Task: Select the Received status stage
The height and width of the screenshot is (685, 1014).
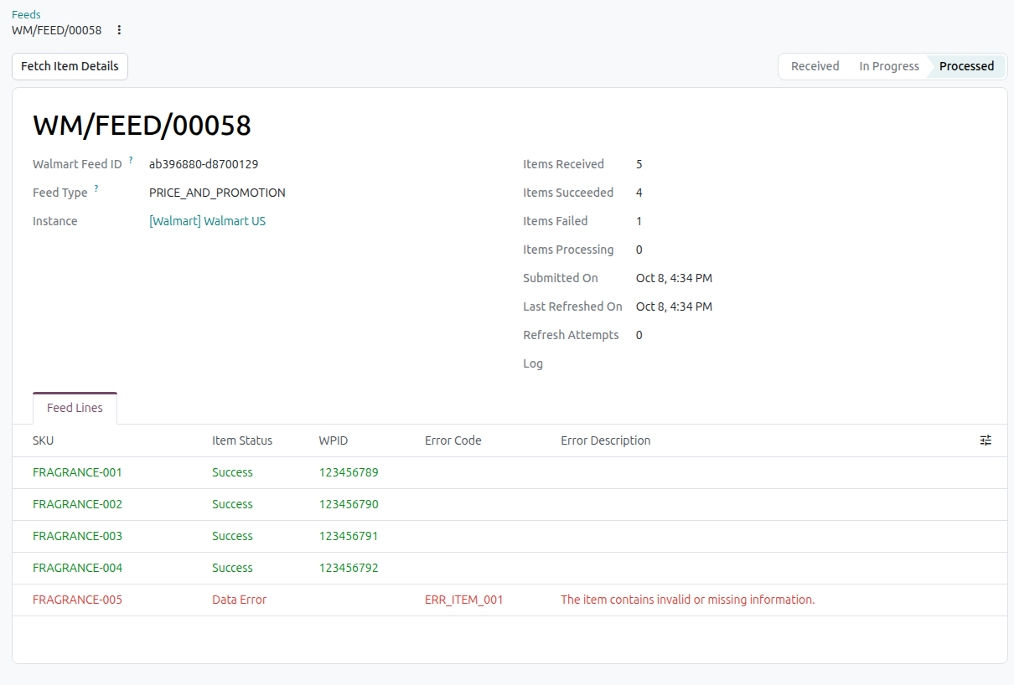Action: 815,66
